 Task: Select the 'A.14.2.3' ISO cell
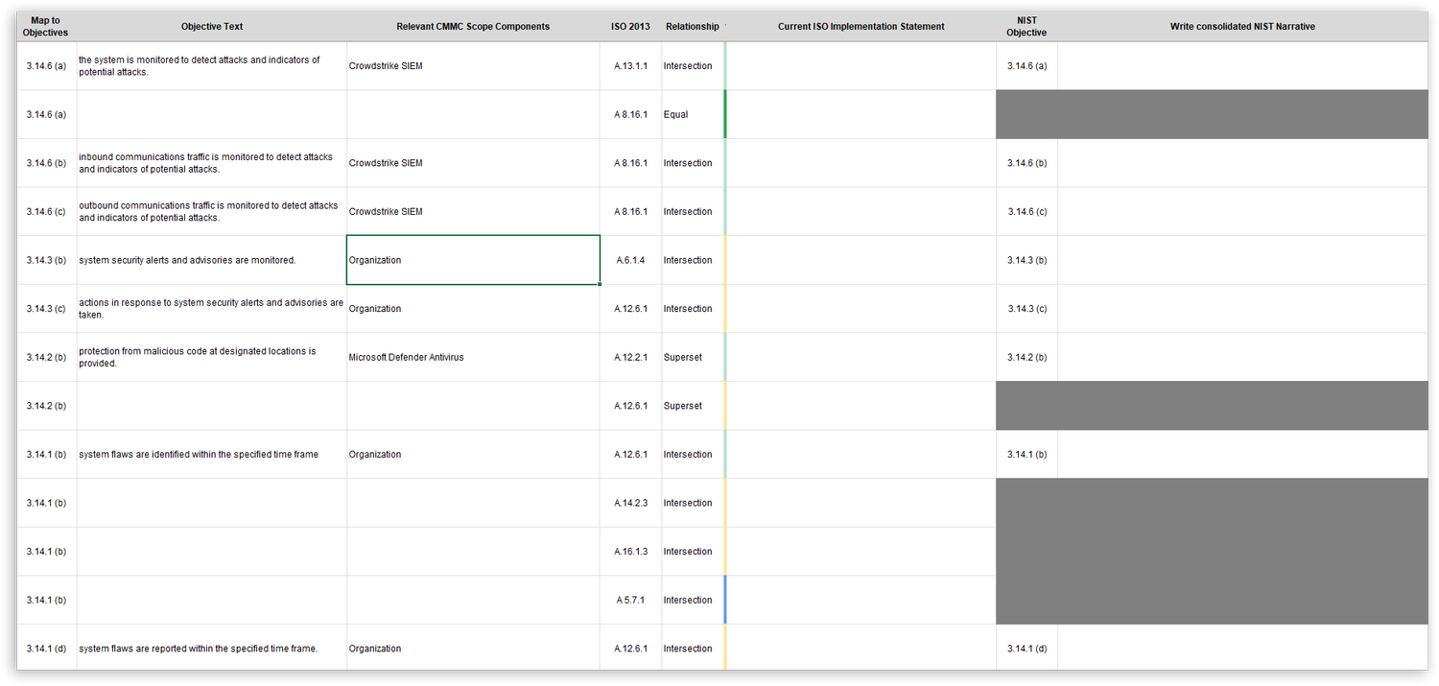[630, 503]
